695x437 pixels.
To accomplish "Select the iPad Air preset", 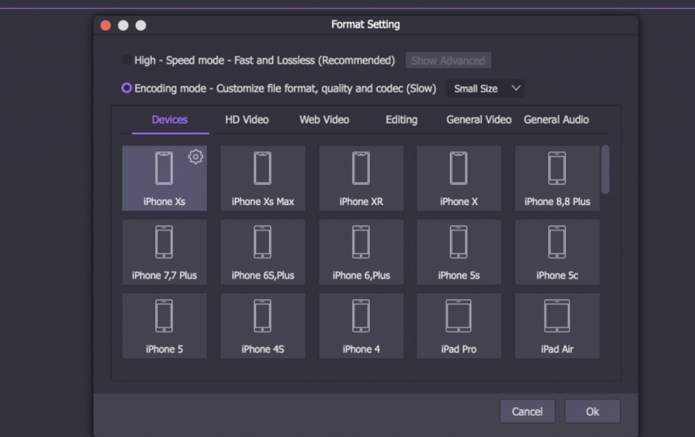I will click(x=557, y=326).
